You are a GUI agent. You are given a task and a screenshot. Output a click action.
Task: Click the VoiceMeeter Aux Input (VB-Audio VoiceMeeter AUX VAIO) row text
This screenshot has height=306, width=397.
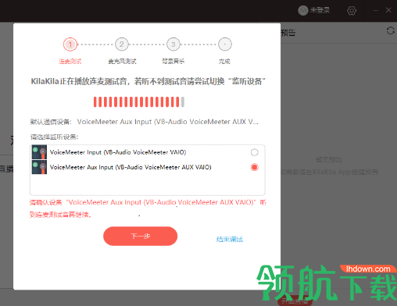click(x=131, y=167)
